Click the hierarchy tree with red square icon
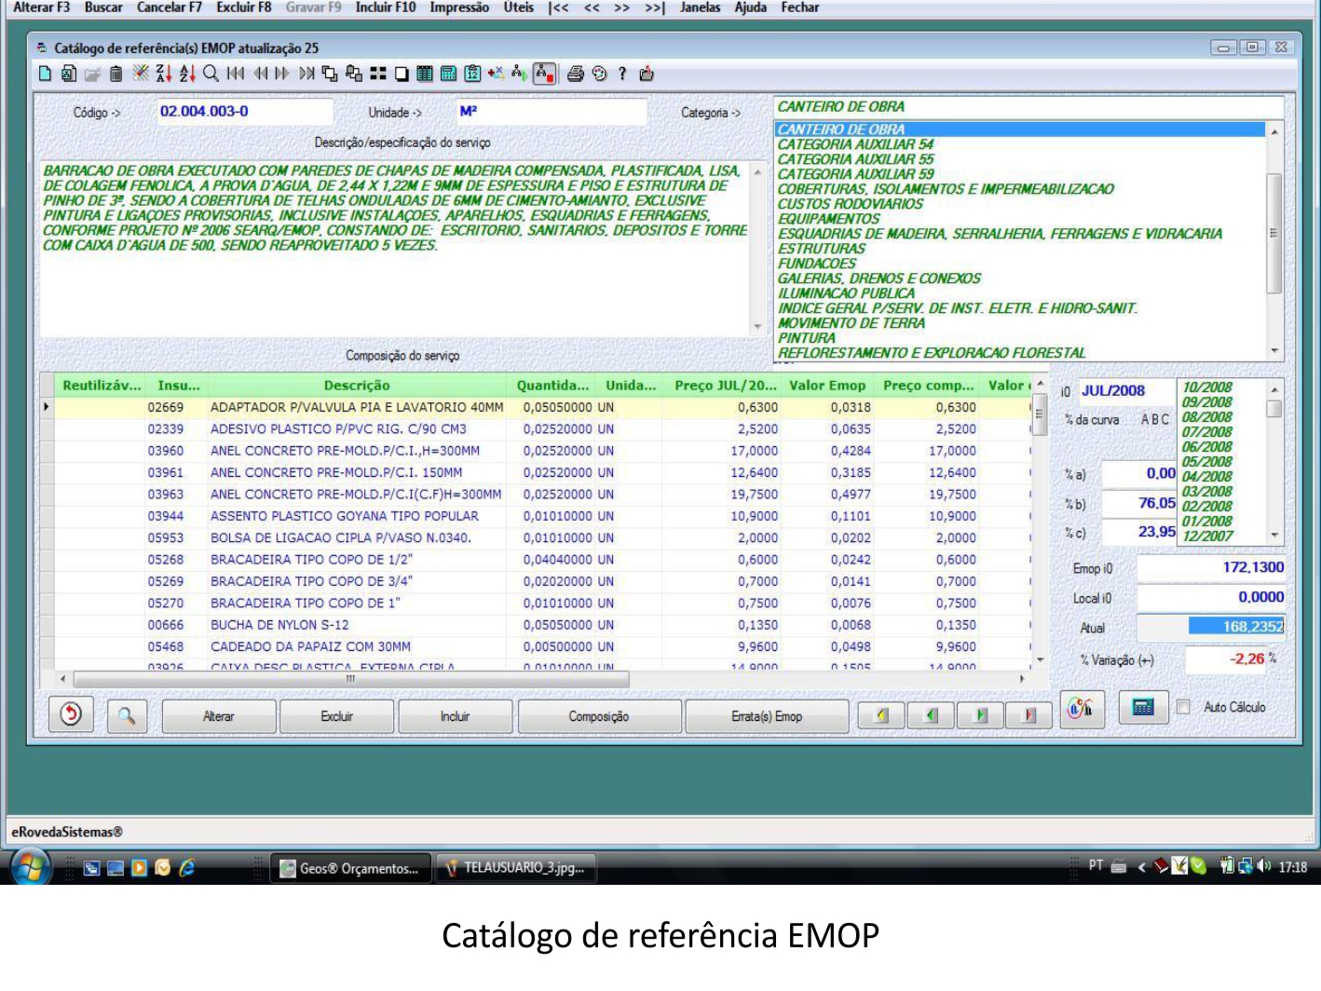This screenshot has height=991, width=1321. [545, 74]
